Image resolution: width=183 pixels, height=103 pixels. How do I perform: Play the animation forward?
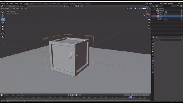[x=77, y=95]
